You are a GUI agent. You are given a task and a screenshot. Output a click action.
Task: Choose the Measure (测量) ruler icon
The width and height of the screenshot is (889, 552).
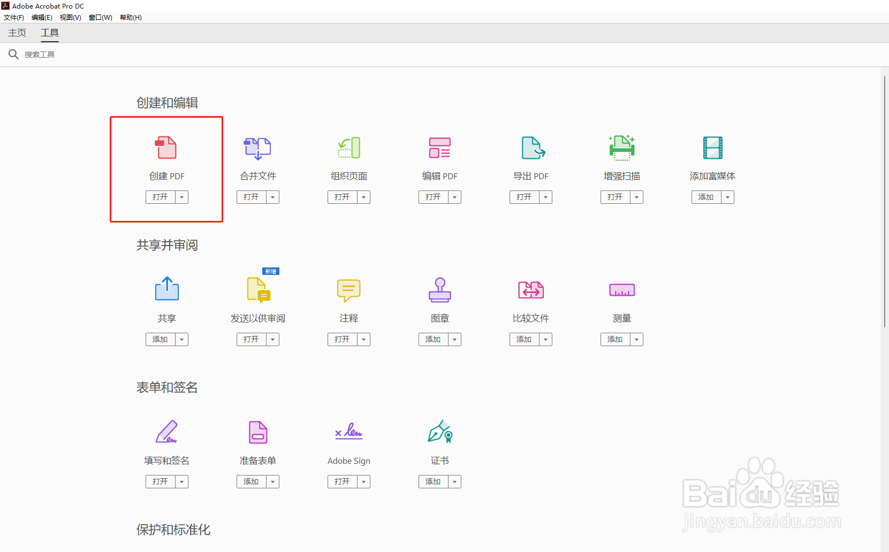pos(622,290)
